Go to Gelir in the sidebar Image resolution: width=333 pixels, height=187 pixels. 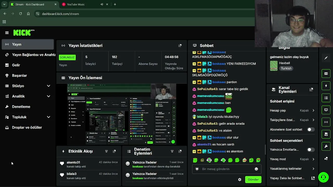pos(28,65)
